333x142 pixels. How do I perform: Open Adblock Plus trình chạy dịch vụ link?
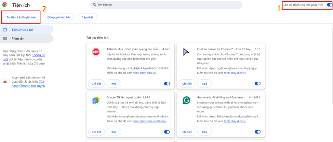[x=144, y=73]
